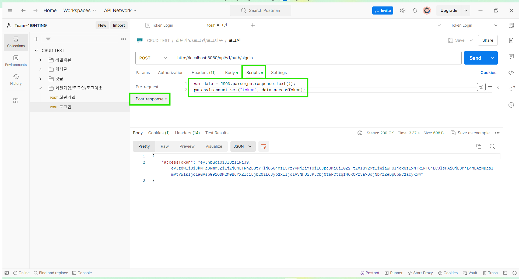Screen dimensions: 519x279
Task: Switch response view to Raw
Action: point(165,146)
